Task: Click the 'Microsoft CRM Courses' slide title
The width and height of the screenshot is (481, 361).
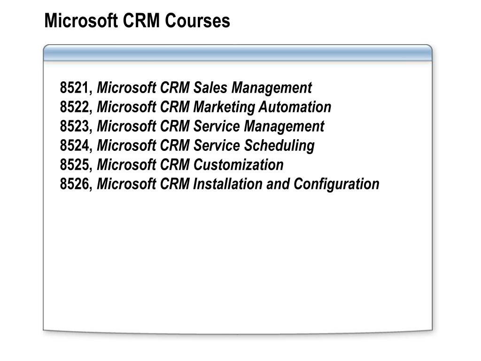Action: 137,21
